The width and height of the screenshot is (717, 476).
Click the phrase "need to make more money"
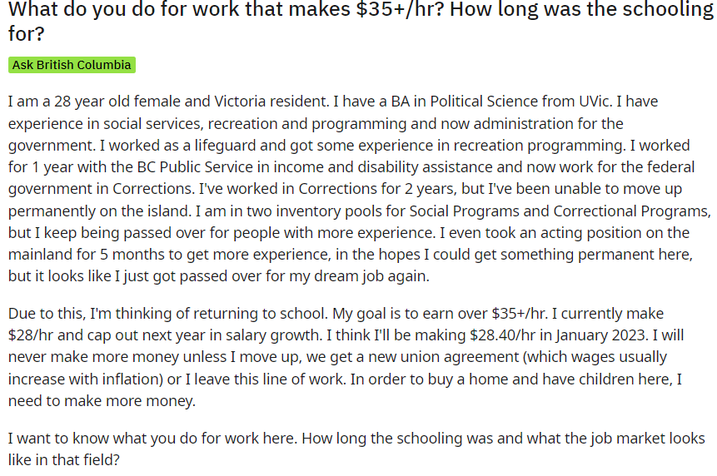click(x=101, y=401)
